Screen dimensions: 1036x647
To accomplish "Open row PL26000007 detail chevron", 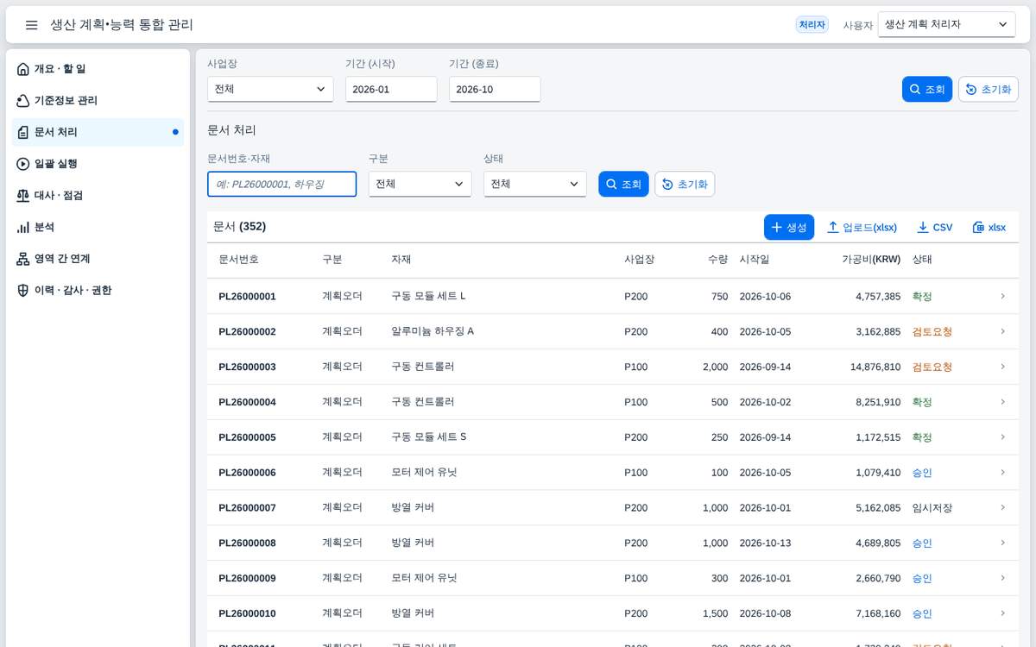I will (x=1002, y=507).
